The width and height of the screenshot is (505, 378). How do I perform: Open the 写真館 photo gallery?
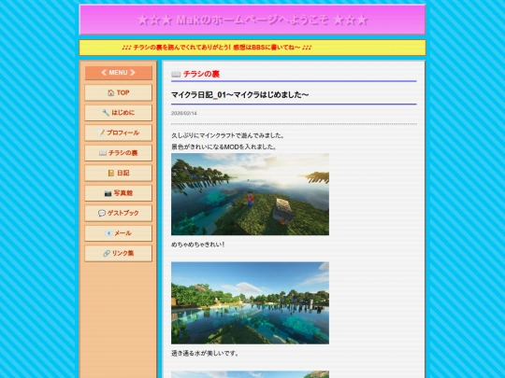[x=118, y=193]
